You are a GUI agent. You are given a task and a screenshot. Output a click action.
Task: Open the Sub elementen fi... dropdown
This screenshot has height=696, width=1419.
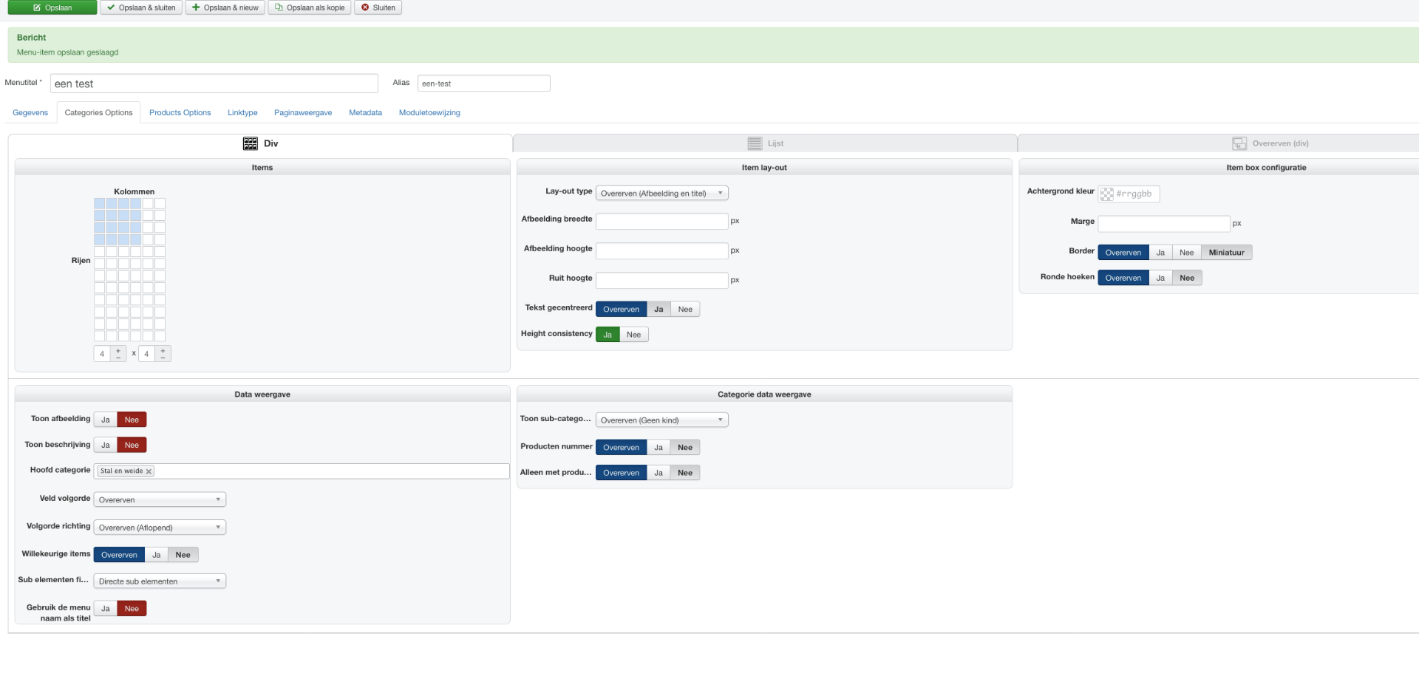click(x=160, y=581)
